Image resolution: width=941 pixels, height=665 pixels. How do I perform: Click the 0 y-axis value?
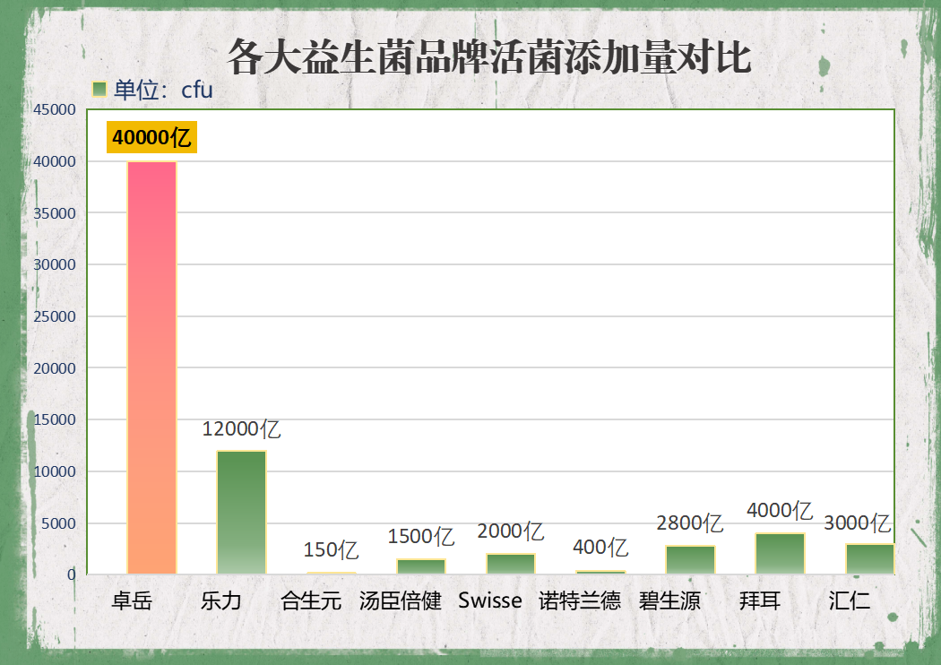[72, 574]
